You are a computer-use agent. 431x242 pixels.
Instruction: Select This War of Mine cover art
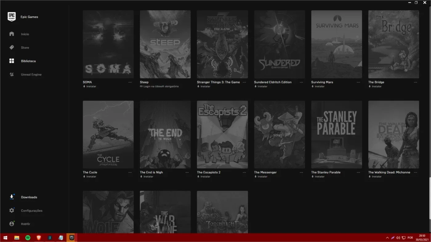pyautogui.click(x=165, y=212)
